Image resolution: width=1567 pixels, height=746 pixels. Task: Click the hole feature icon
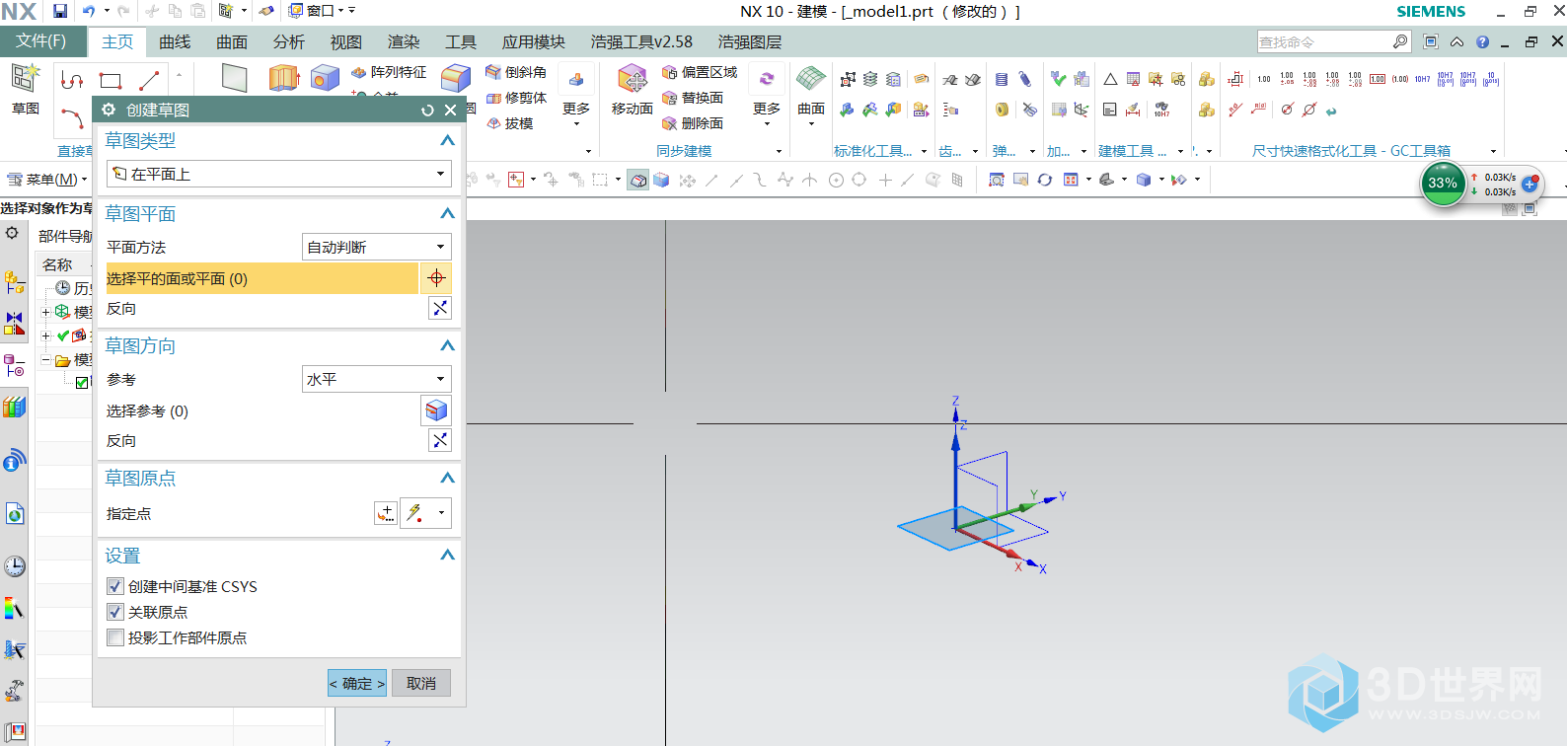(325, 78)
